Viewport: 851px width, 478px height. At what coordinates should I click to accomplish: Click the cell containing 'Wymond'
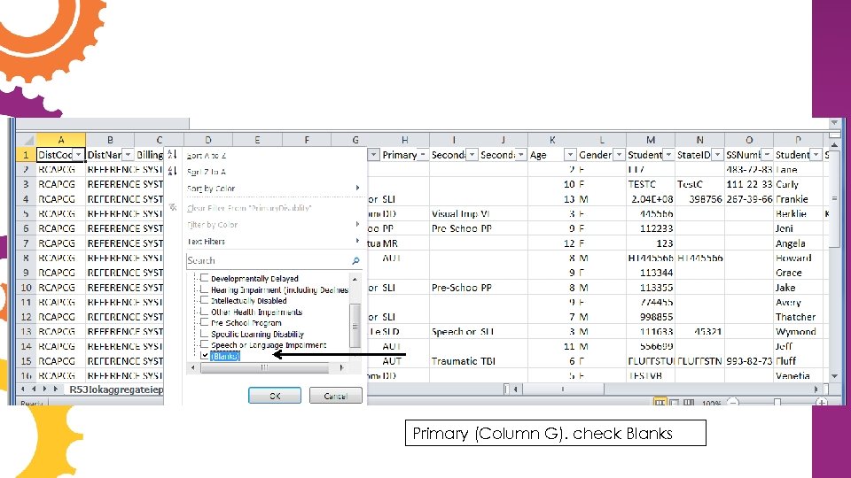pos(798,331)
